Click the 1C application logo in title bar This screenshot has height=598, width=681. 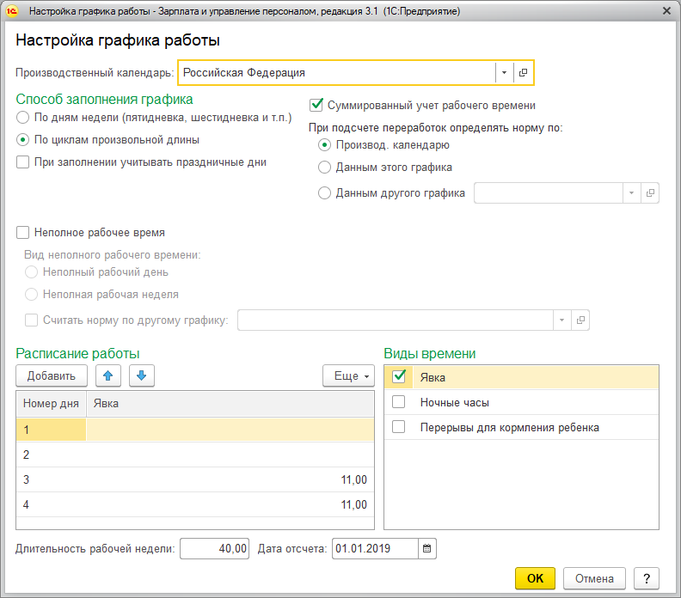coord(12,11)
